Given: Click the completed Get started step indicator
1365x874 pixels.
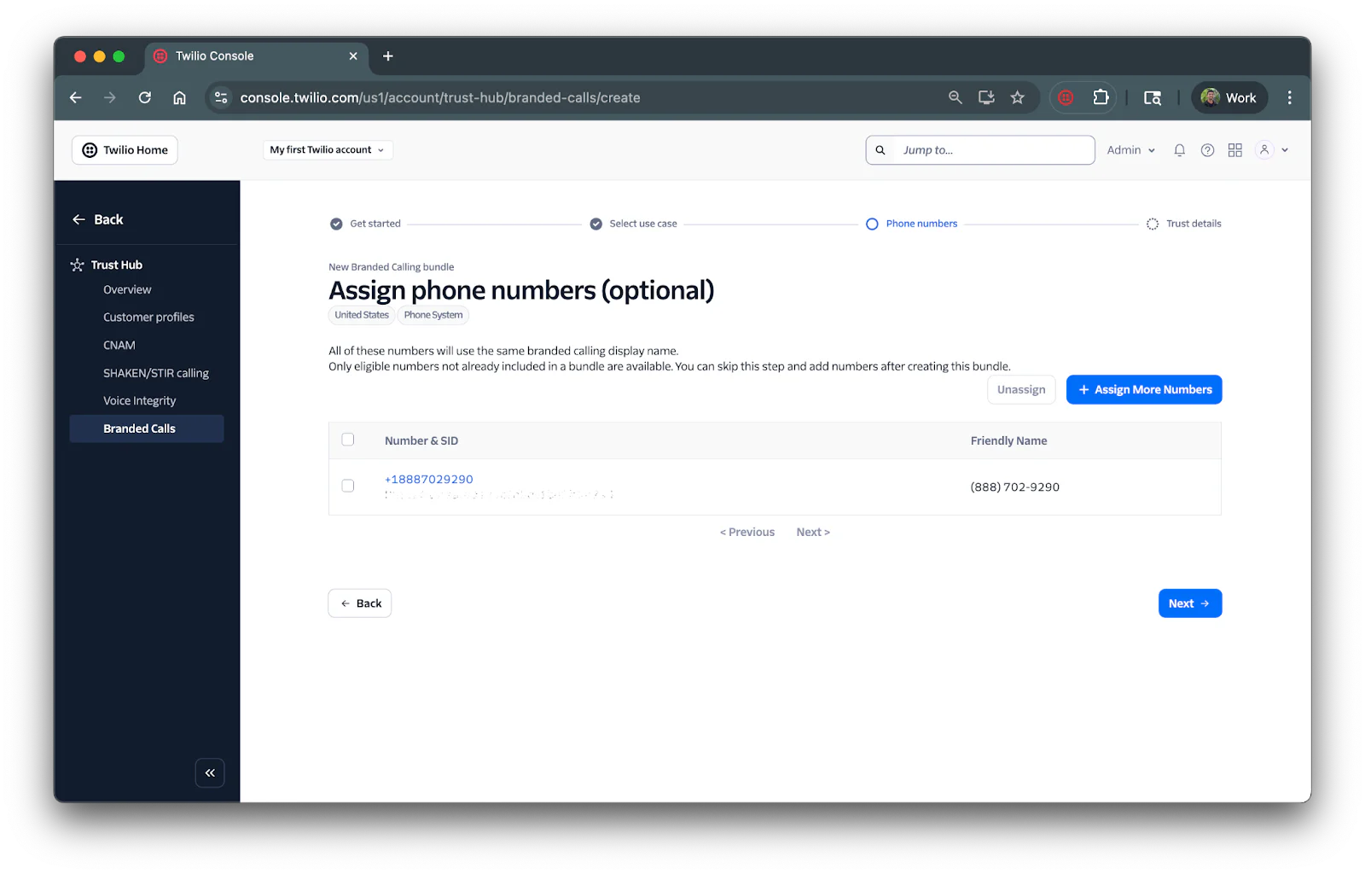Looking at the screenshot, I should [337, 224].
